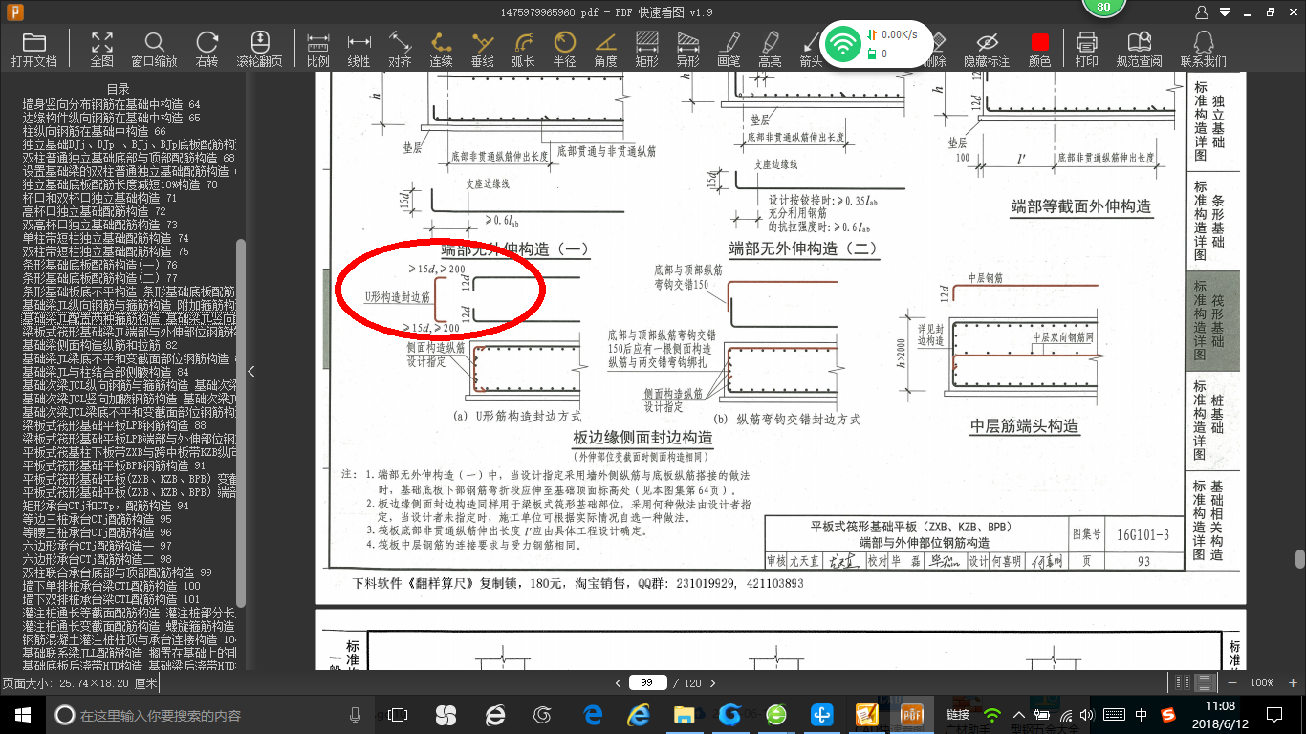This screenshot has width=1306, height=734.
Task: Open the Edge browser on the taskbar
Action: pos(593,714)
